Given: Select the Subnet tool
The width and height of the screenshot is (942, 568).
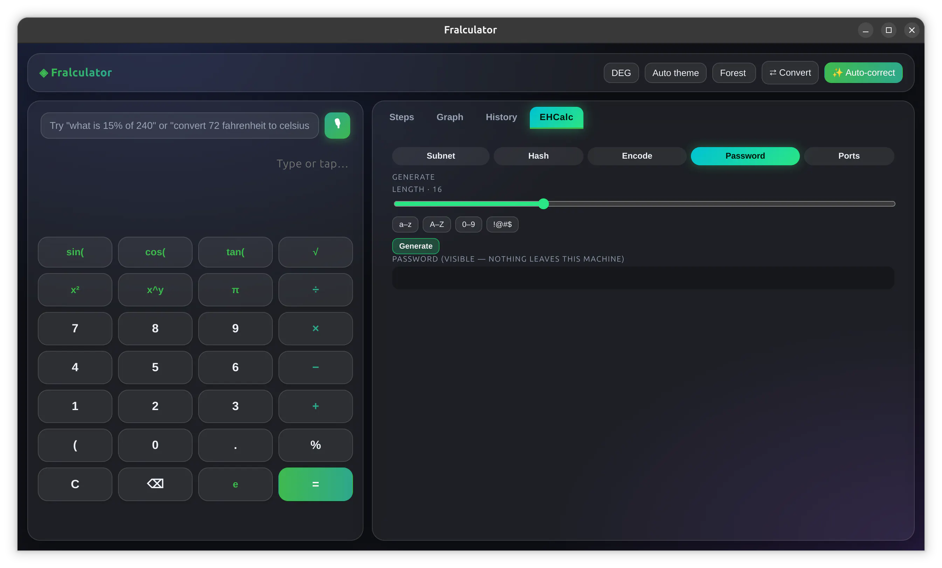Looking at the screenshot, I should (x=441, y=156).
